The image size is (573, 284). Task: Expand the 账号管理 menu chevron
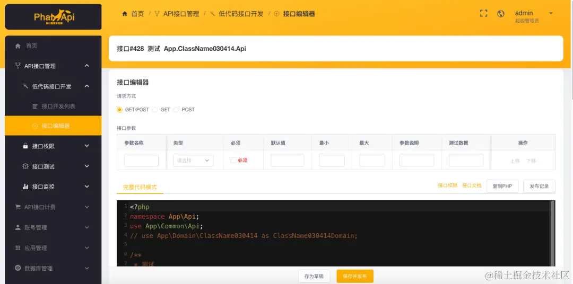86,227
